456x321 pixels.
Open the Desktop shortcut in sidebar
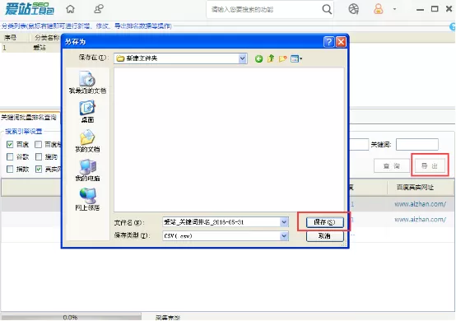pyautogui.click(x=87, y=112)
